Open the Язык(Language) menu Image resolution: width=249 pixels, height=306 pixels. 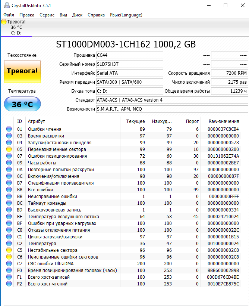[126, 15]
